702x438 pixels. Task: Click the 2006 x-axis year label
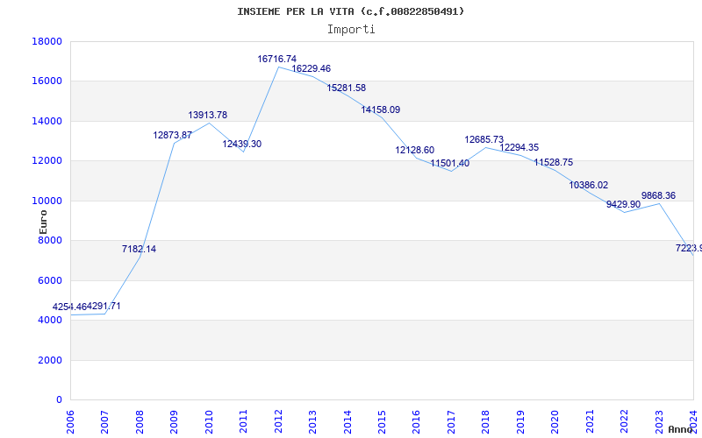(x=71, y=420)
